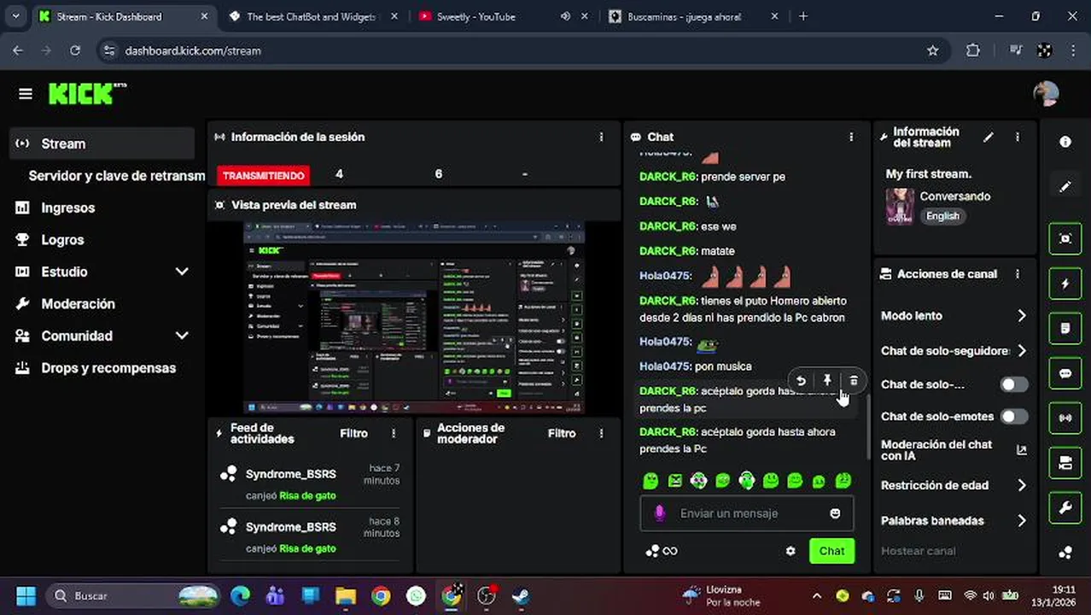
Task: Toggle the wrench widget icon in right sidebar
Action: pyautogui.click(x=1065, y=507)
